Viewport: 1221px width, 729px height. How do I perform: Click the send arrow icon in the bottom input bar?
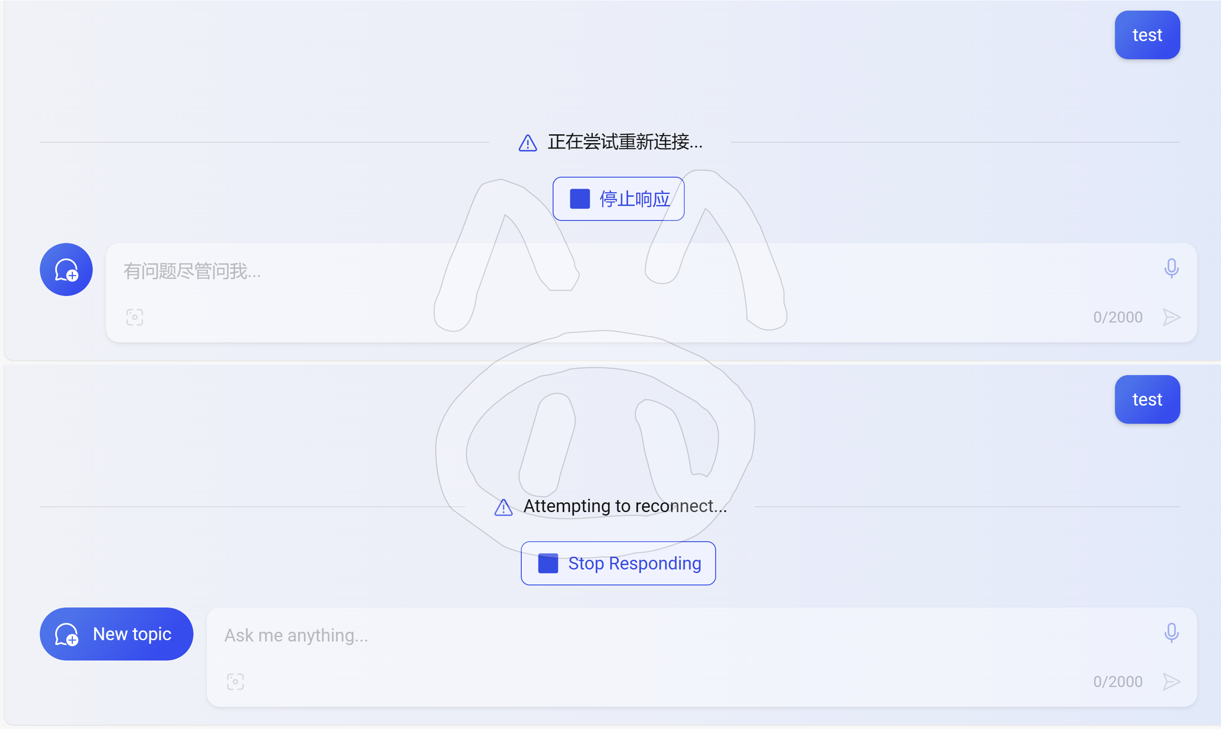coord(1172,681)
